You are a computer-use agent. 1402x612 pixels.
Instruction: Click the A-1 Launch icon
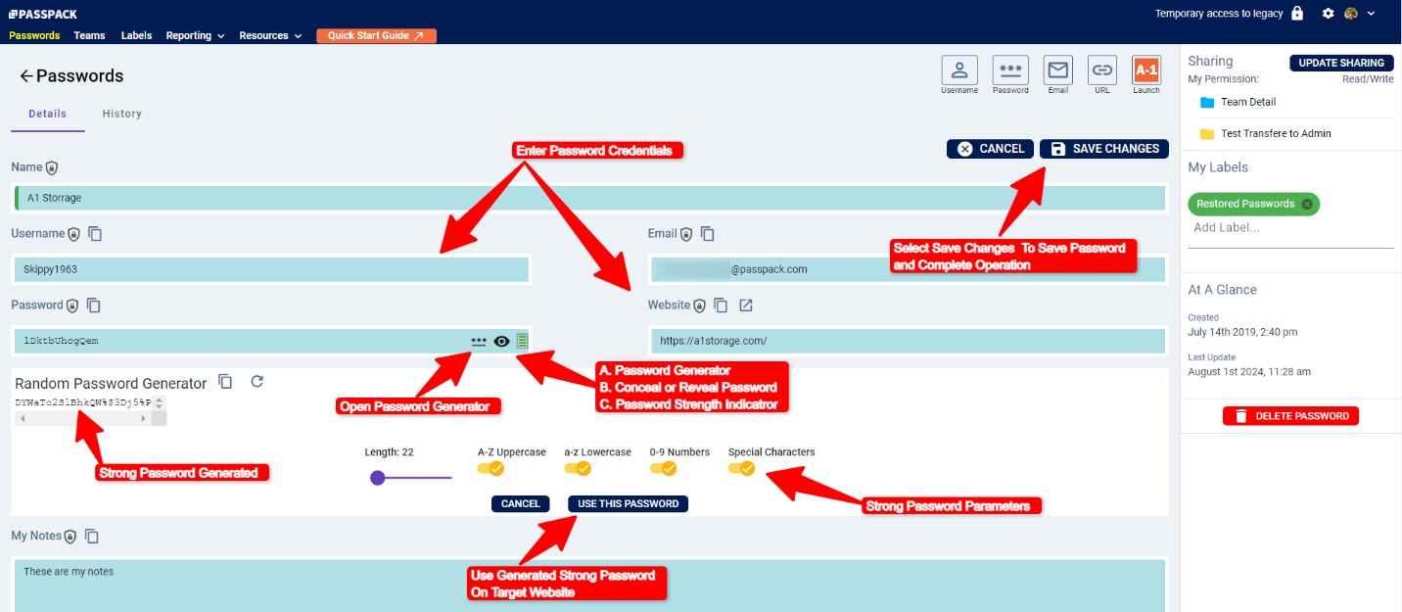point(1146,71)
